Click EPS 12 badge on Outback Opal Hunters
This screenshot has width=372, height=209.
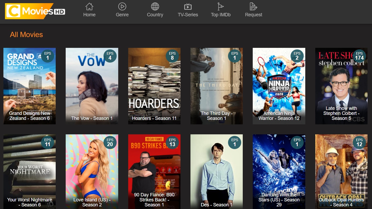click(x=359, y=142)
